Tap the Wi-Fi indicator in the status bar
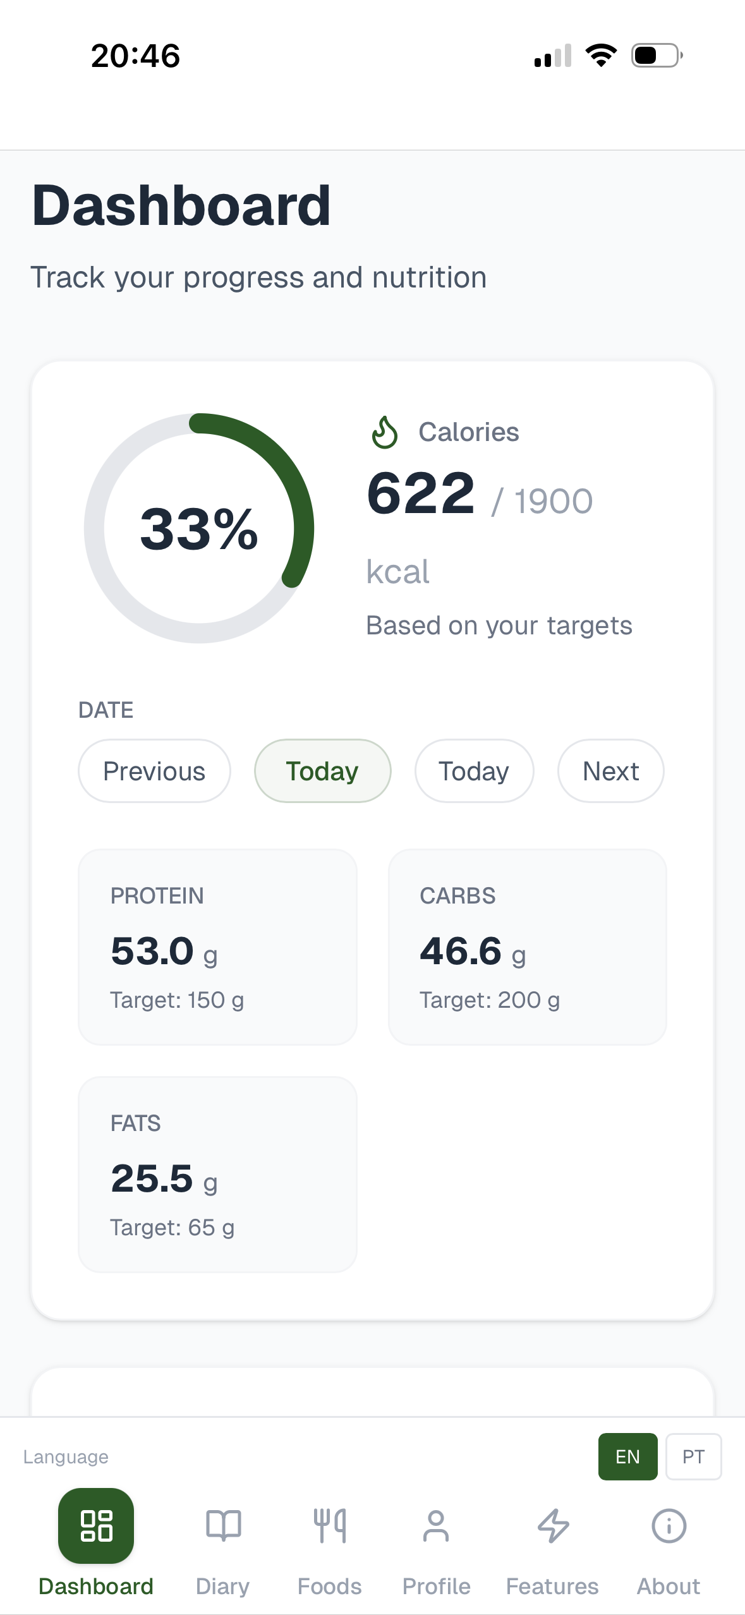Screen dimensions: 745x1615 pyautogui.click(x=599, y=55)
